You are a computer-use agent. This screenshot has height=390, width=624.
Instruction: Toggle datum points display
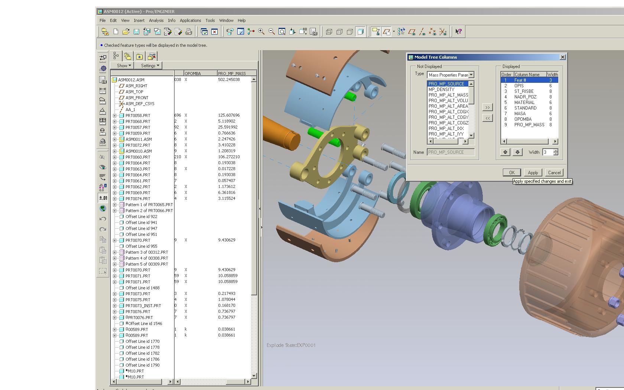tap(432, 32)
